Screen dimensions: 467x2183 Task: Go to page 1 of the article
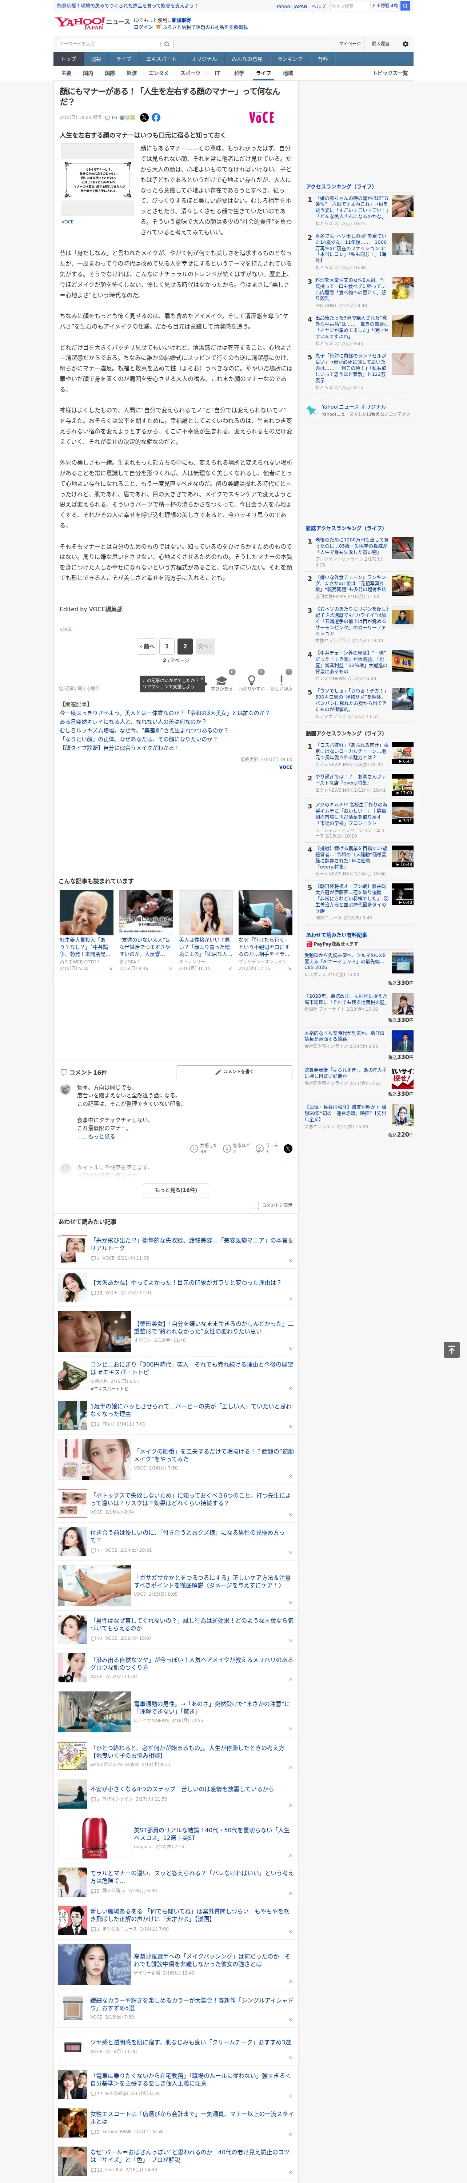tap(167, 646)
